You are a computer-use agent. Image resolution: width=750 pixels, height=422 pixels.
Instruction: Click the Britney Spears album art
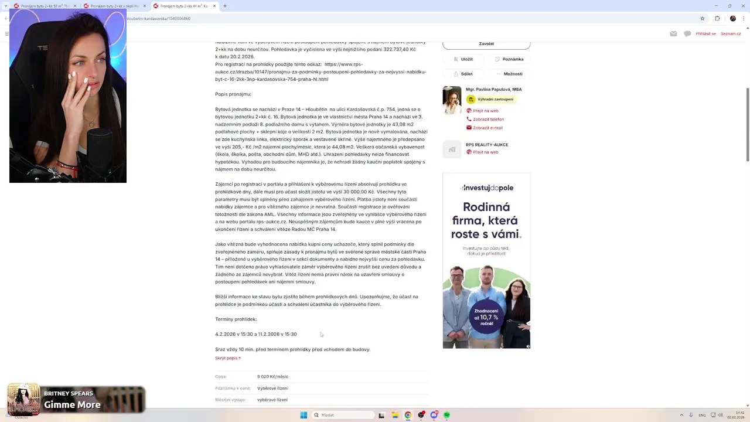23,400
